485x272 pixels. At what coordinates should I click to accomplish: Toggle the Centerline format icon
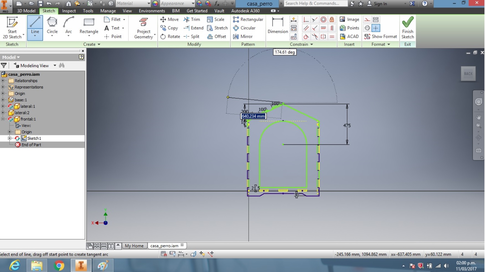click(367, 28)
